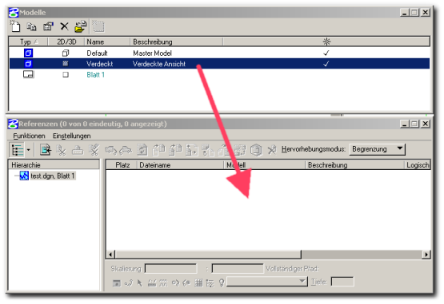Click the Clip reference scissors icon
The height and width of the screenshot is (304, 444).
click(61, 150)
